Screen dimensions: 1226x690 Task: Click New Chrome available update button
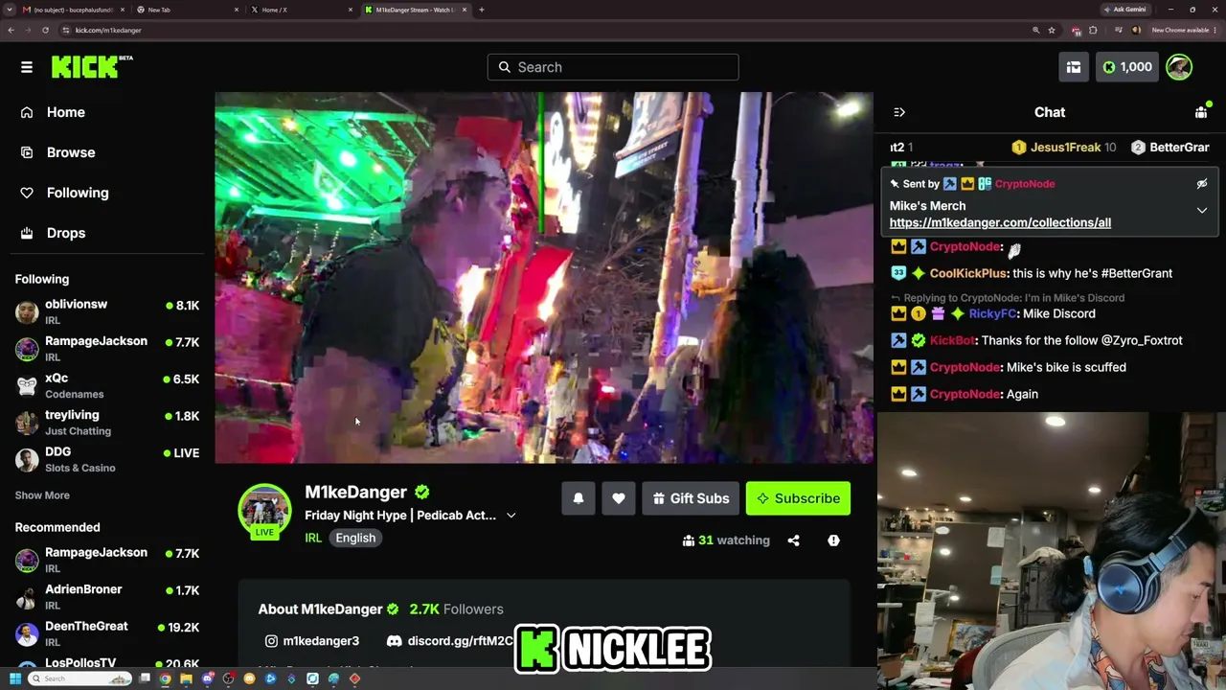coord(1183,30)
